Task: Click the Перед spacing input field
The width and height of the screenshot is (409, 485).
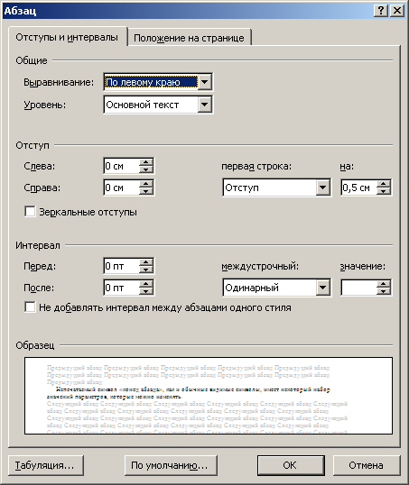Action: (x=122, y=266)
